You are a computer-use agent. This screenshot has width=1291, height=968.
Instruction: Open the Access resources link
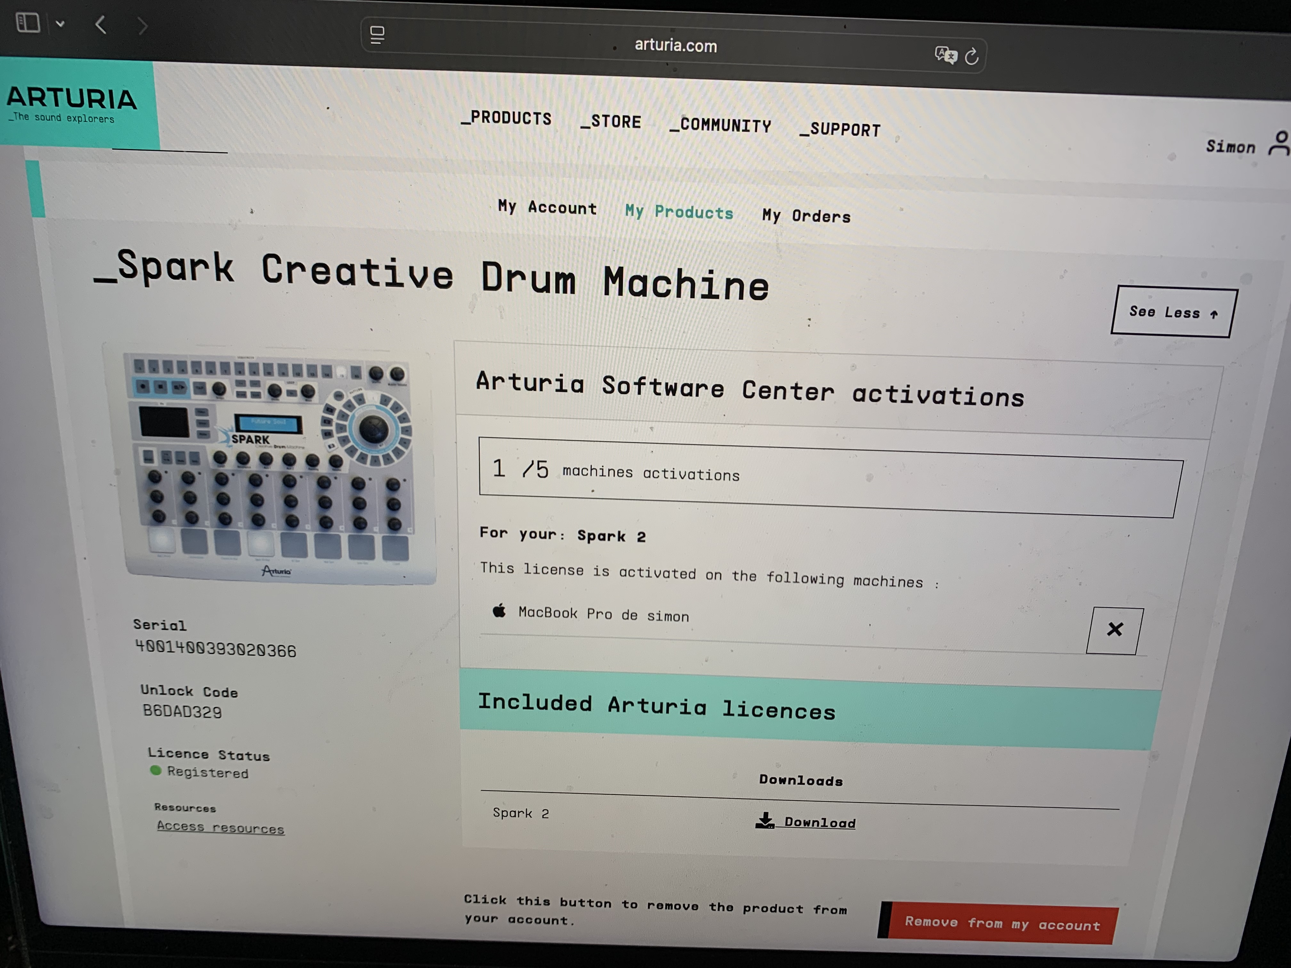(x=221, y=827)
